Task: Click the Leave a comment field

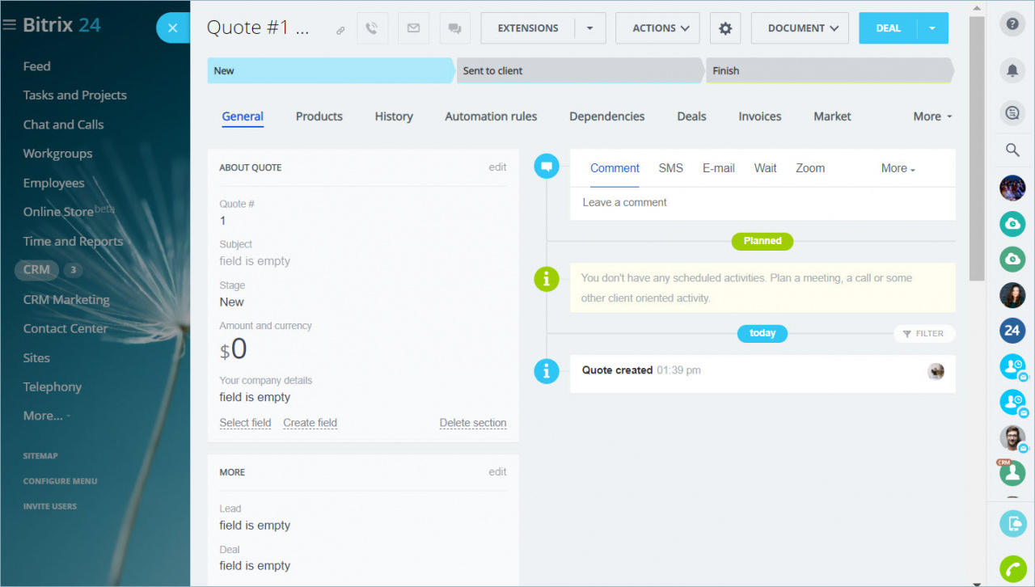Action: pos(763,203)
